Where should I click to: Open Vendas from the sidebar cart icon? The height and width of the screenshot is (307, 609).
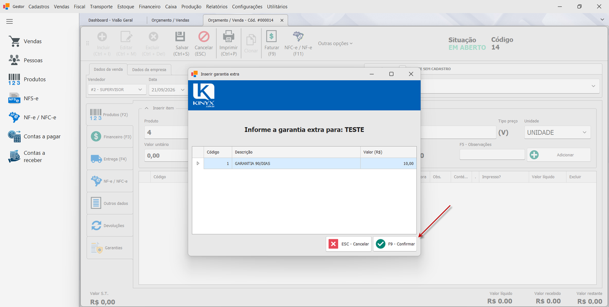pyautogui.click(x=14, y=41)
